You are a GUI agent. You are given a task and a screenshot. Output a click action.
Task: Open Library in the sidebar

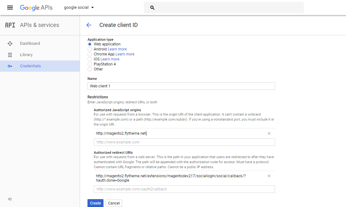pyautogui.click(x=26, y=55)
